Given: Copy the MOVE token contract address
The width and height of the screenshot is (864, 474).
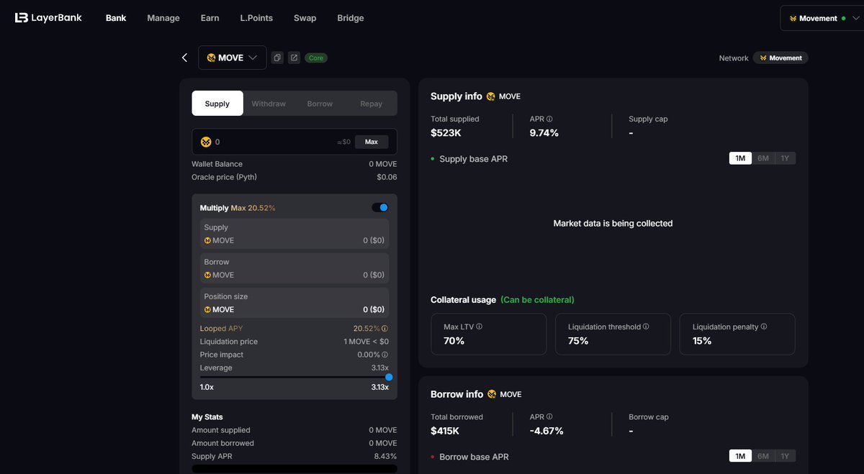Looking at the screenshot, I should (277, 58).
